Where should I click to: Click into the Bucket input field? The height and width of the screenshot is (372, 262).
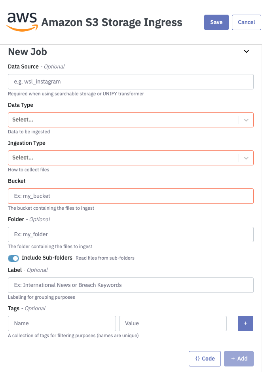point(131,196)
